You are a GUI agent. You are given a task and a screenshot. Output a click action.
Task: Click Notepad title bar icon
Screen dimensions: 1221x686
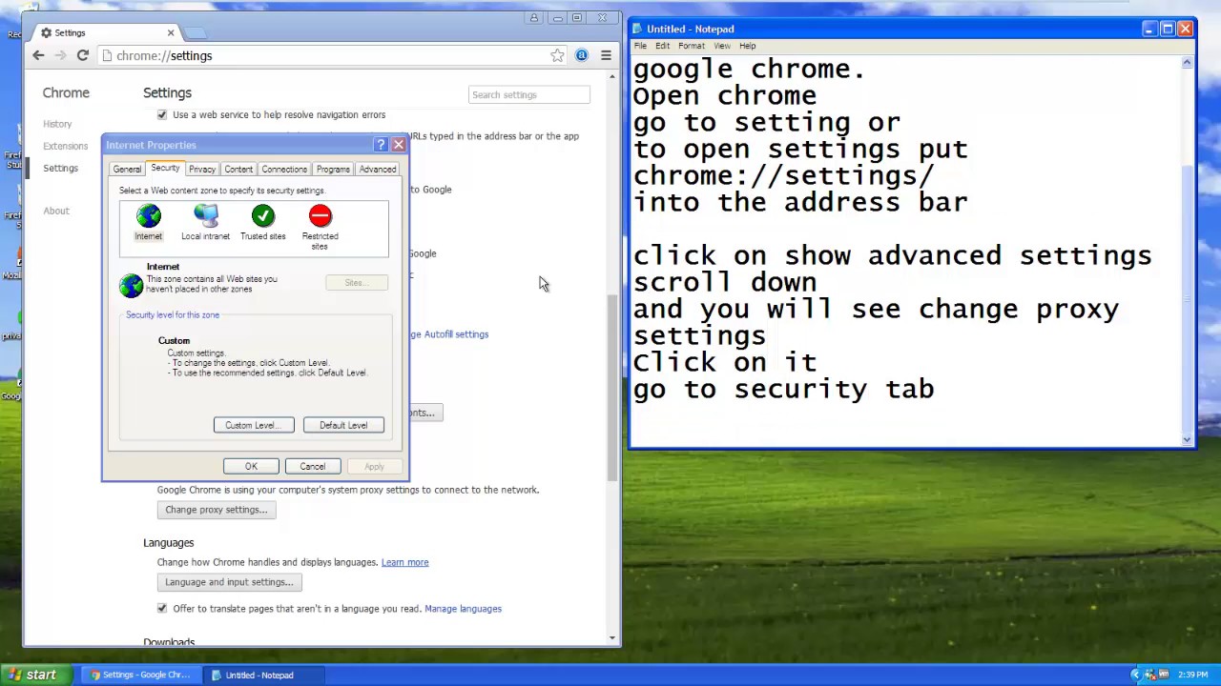pyautogui.click(x=637, y=29)
